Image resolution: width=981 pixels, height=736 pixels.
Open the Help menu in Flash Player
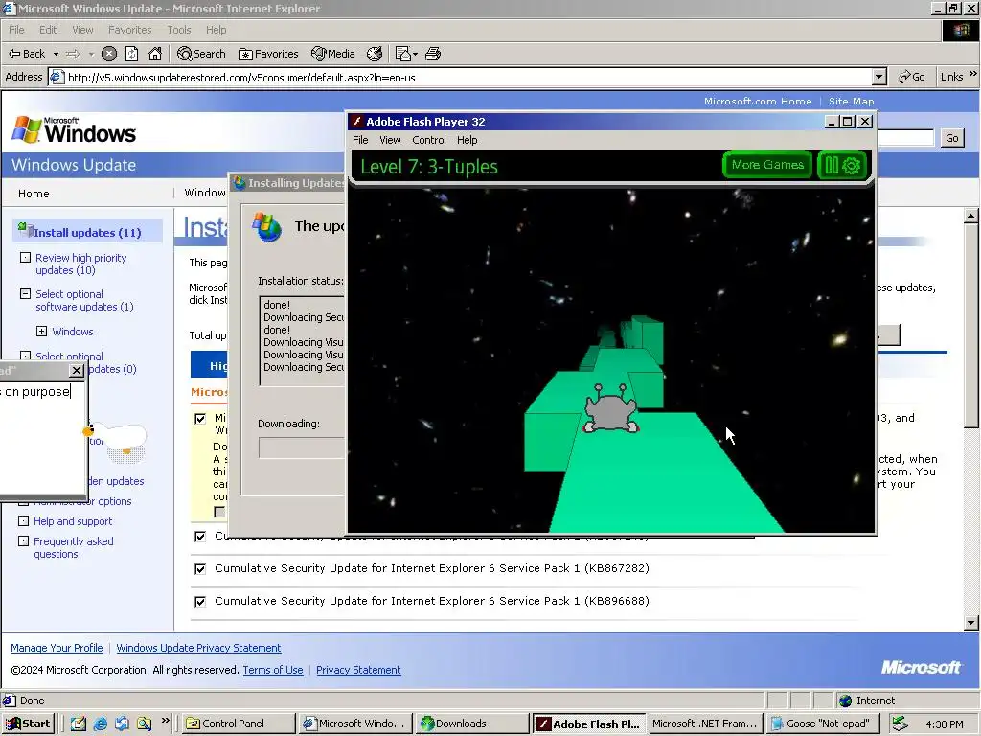(467, 140)
